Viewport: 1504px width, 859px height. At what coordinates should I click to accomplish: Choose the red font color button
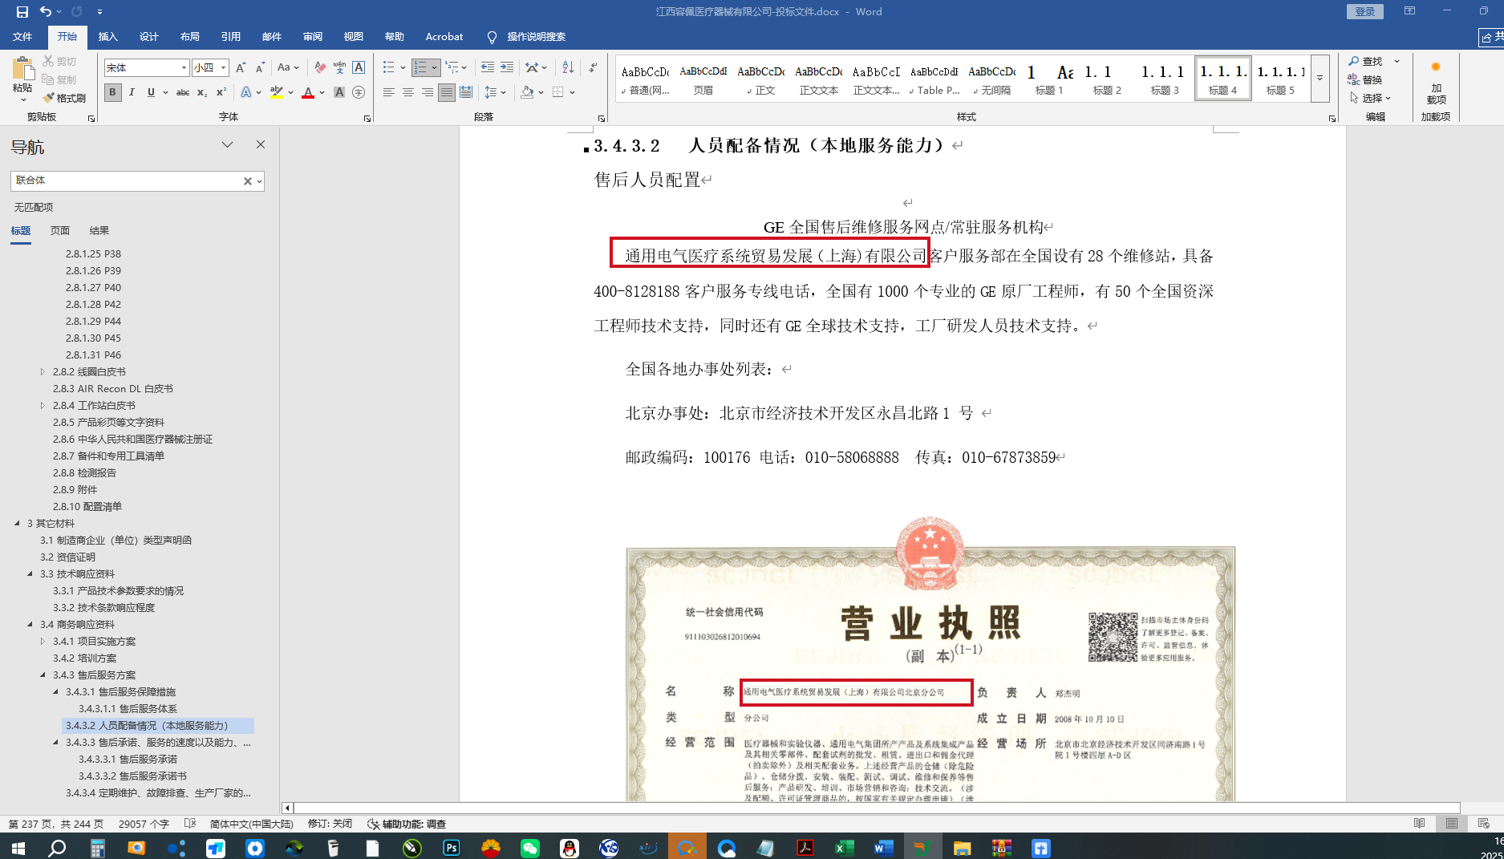308,93
